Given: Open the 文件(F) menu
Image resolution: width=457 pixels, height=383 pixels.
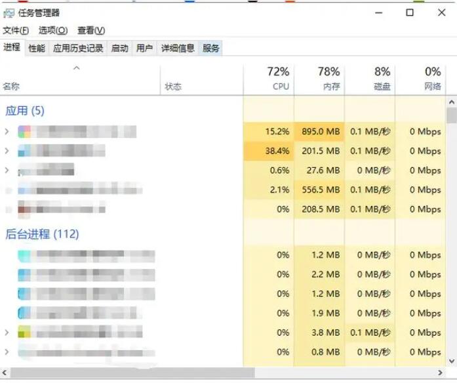Looking at the screenshot, I should click(x=16, y=30).
